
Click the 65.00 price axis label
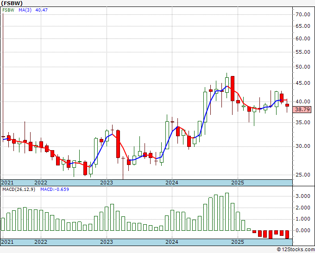click(x=303, y=26)
